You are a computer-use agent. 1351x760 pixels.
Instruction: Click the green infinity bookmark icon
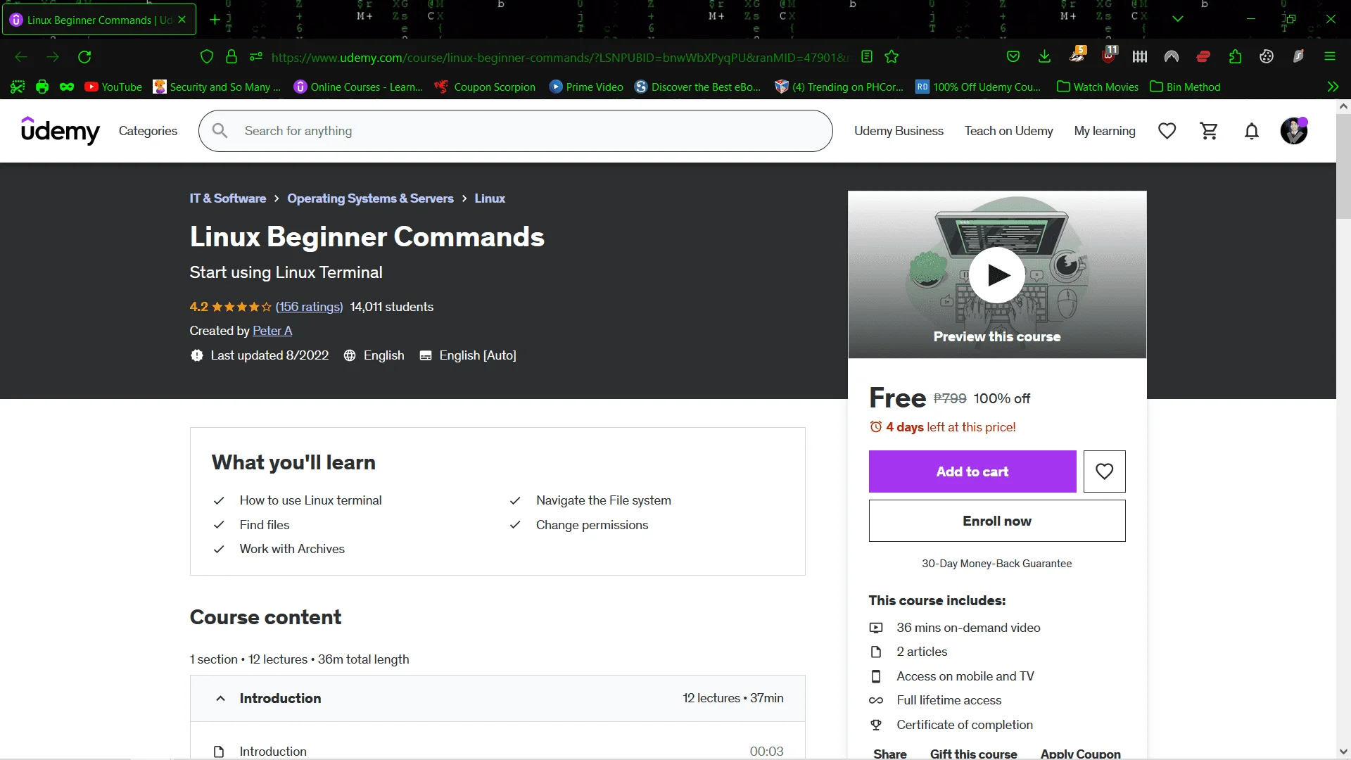tap(67, 87)
